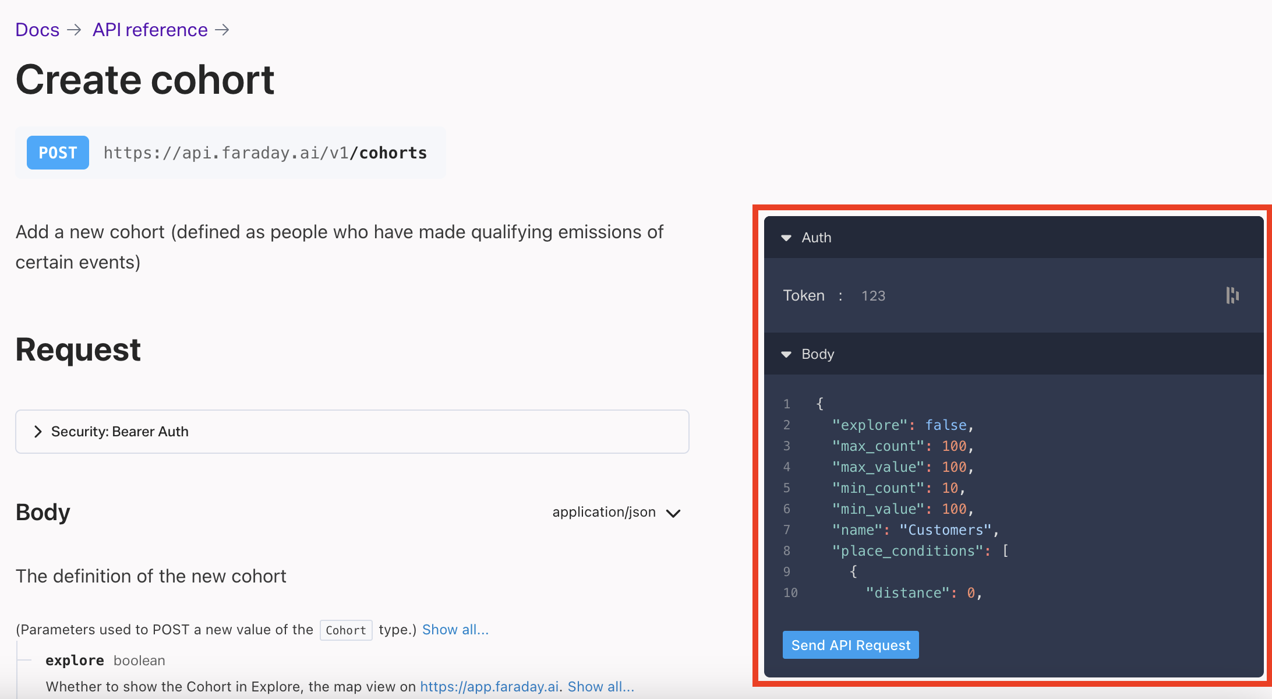Click the password manager icon in Token field
The image size is (1272, 699).
point(1232,295)
